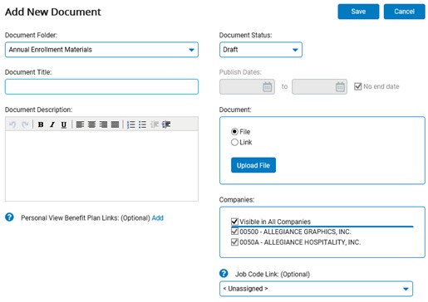
Task: Insert a numbered list in description
Action: (131, 124)
